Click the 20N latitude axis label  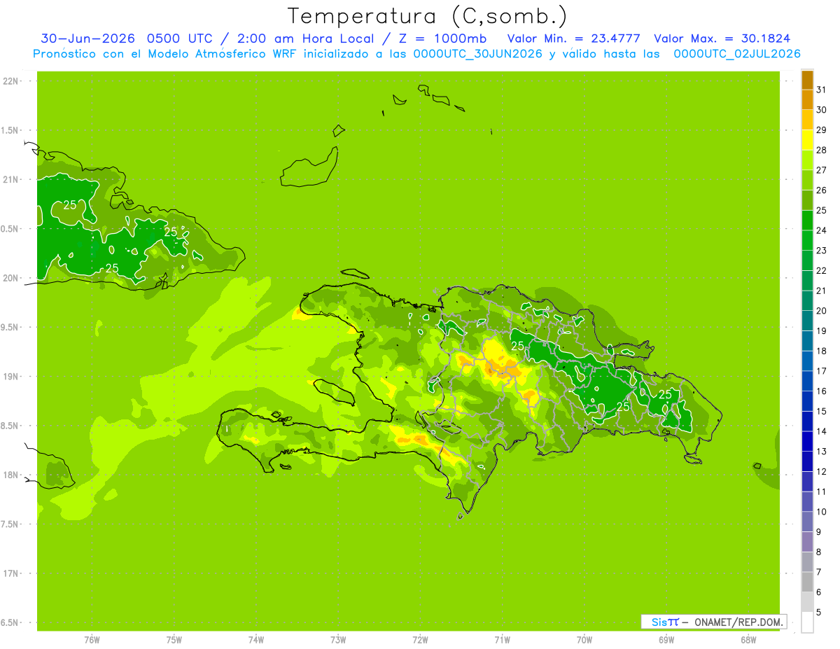(x=12, y=278)
